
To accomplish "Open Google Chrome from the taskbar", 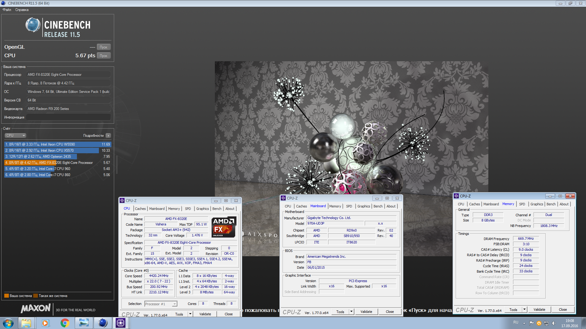I will click(x=64, y=323).
